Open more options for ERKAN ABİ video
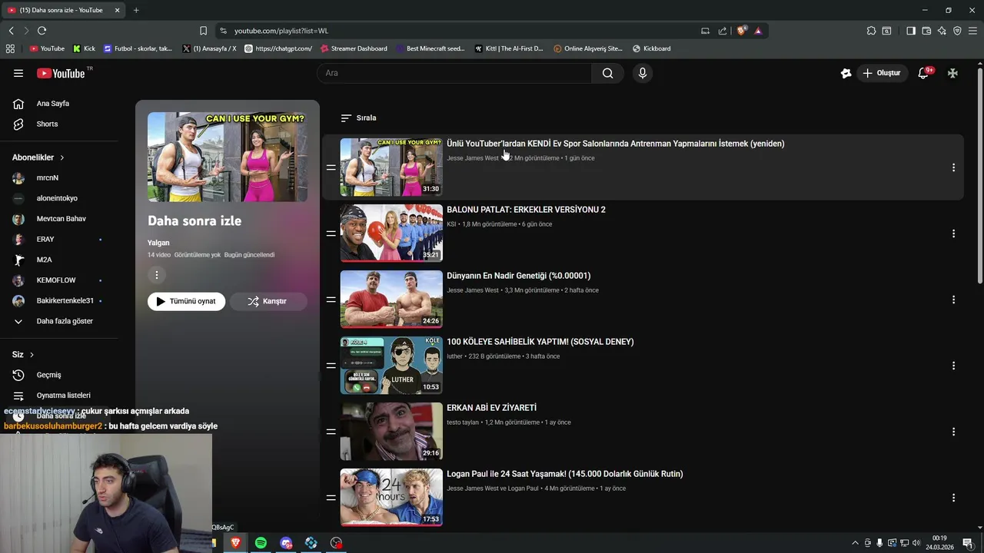The image size is (984, 553). 953,432
